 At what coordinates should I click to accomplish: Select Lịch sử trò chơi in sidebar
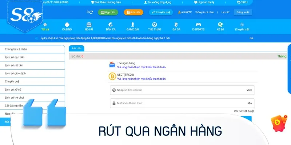pos(32,98)
